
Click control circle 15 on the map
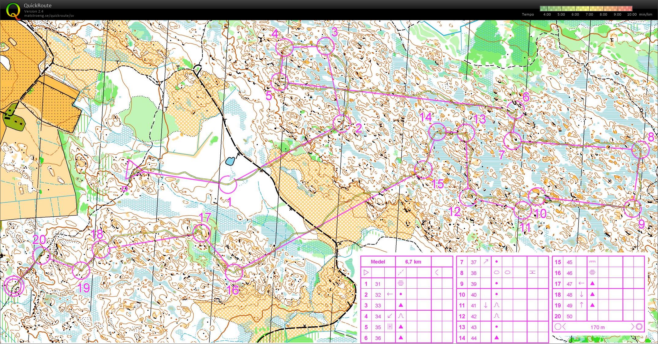[x=423, y=170]
